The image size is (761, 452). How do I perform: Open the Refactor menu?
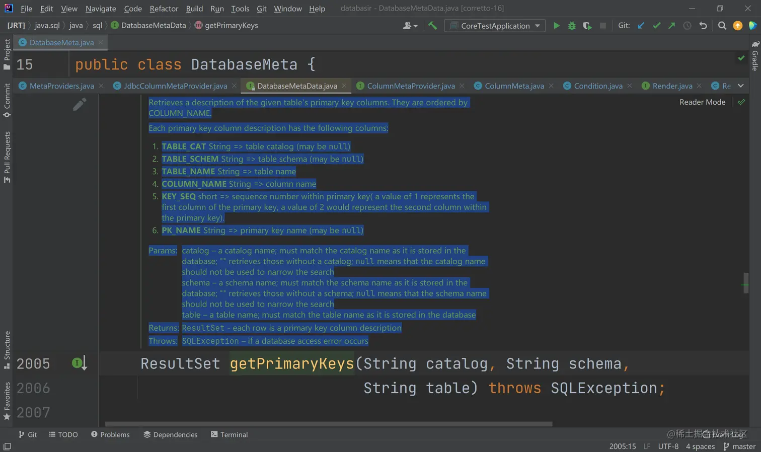(164, 9)
